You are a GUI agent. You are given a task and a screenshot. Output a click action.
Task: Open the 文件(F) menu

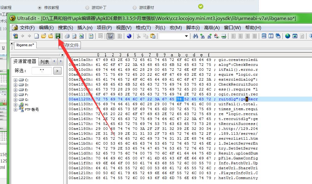click(27, 27)
